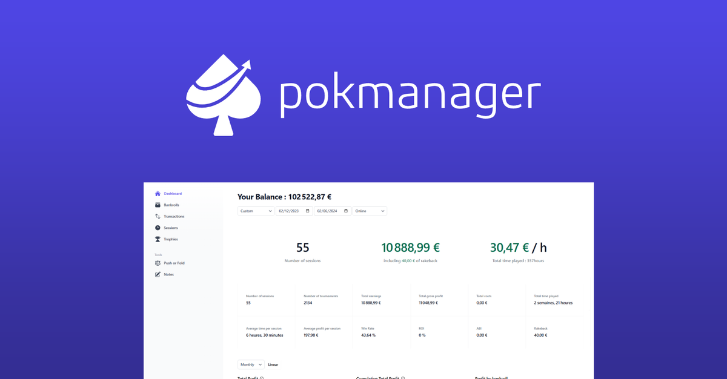
Task: Open Notes via the pencil icon
Action: pyautogui.click(x=158, y=274)
